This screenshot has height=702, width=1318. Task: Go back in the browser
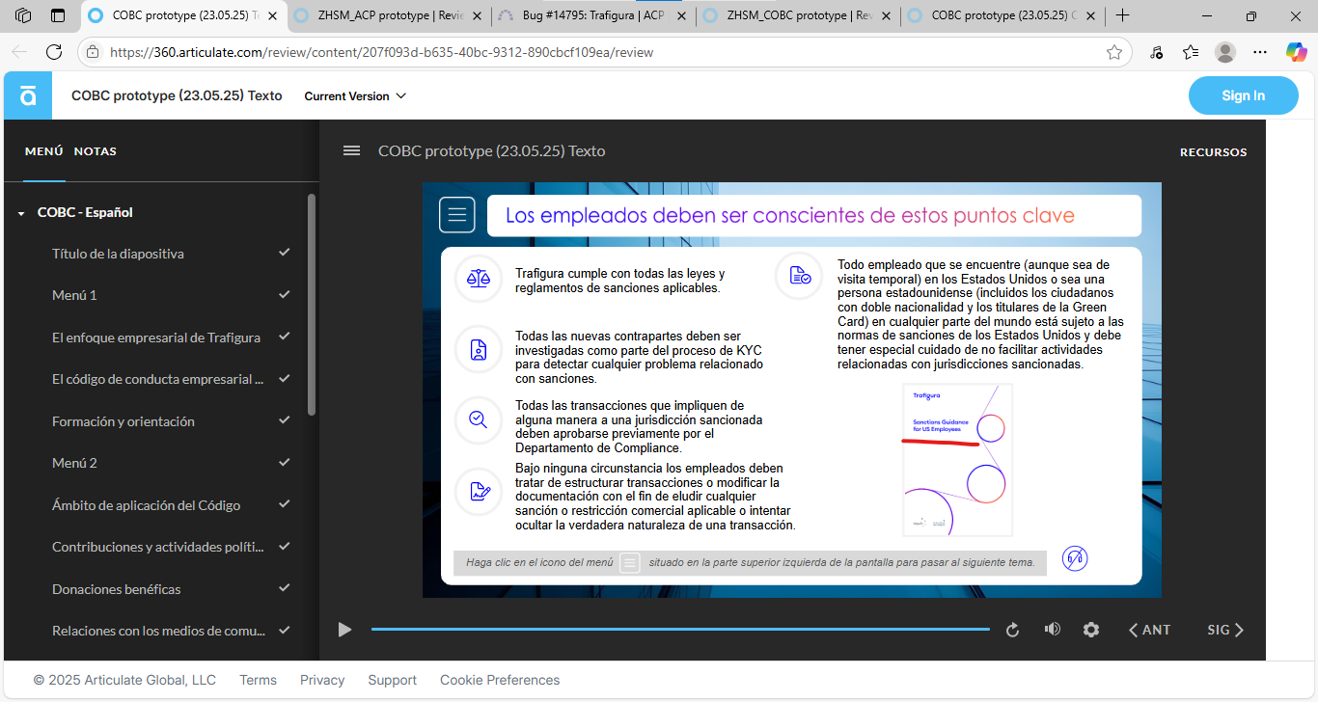[x=20, y=52]
